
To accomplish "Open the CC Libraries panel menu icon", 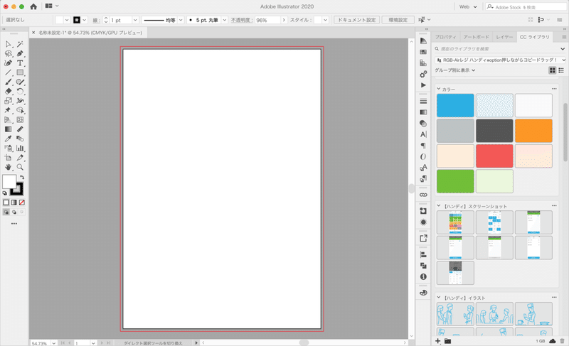I will [564, 37].
